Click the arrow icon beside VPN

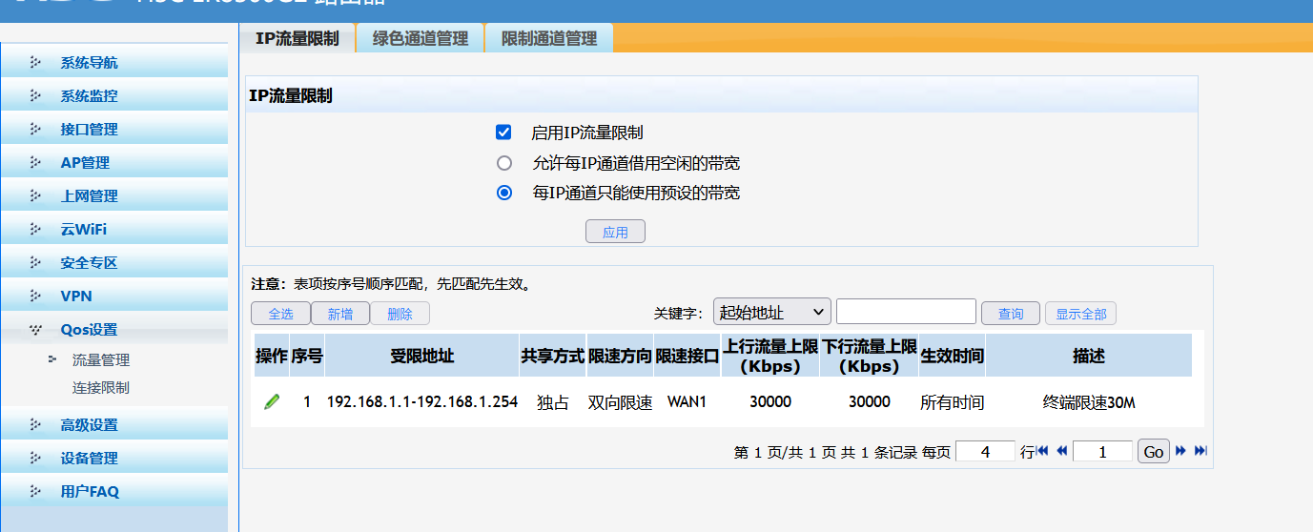pos(35,297)
